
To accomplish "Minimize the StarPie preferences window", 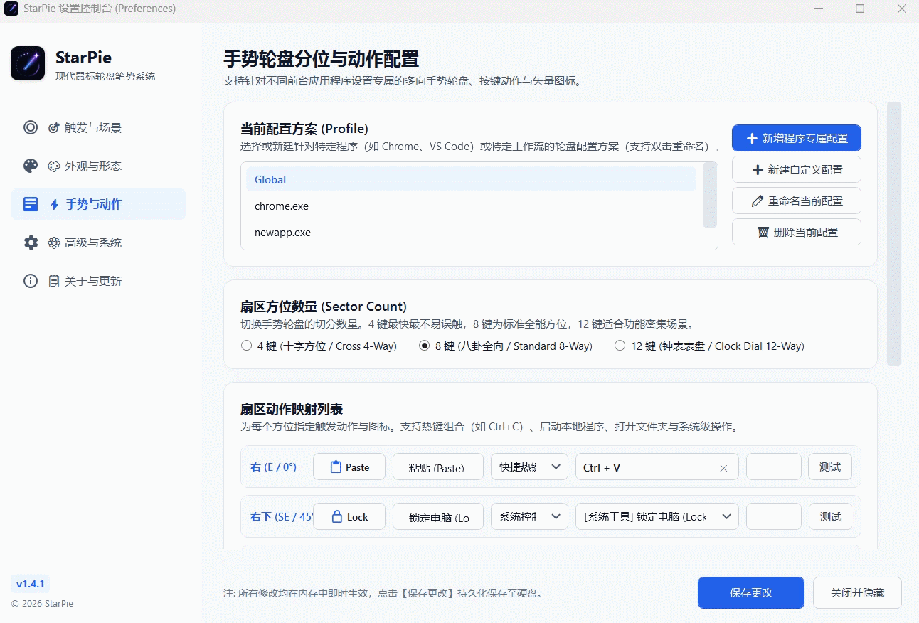I will [818, 9].
